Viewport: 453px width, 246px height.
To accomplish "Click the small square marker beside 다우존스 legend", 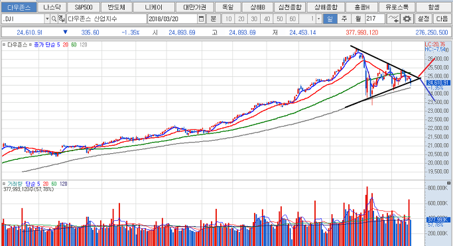I will click(x=4, y=44).
